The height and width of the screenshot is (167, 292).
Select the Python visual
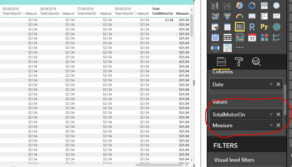pyautogui.click(x=264, y=27)
